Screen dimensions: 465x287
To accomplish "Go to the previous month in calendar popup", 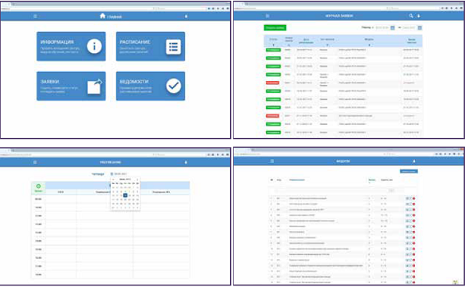I will coord(113,179).
